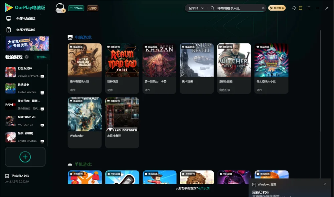Click the OurPlay logo icon
The width and height of the screenshot is (334, 197).
pyautogui.click(x=9, y=7)
